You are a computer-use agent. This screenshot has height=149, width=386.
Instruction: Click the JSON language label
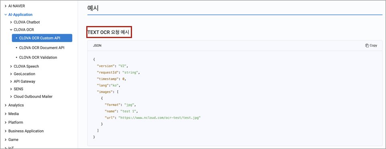(97, 46)
